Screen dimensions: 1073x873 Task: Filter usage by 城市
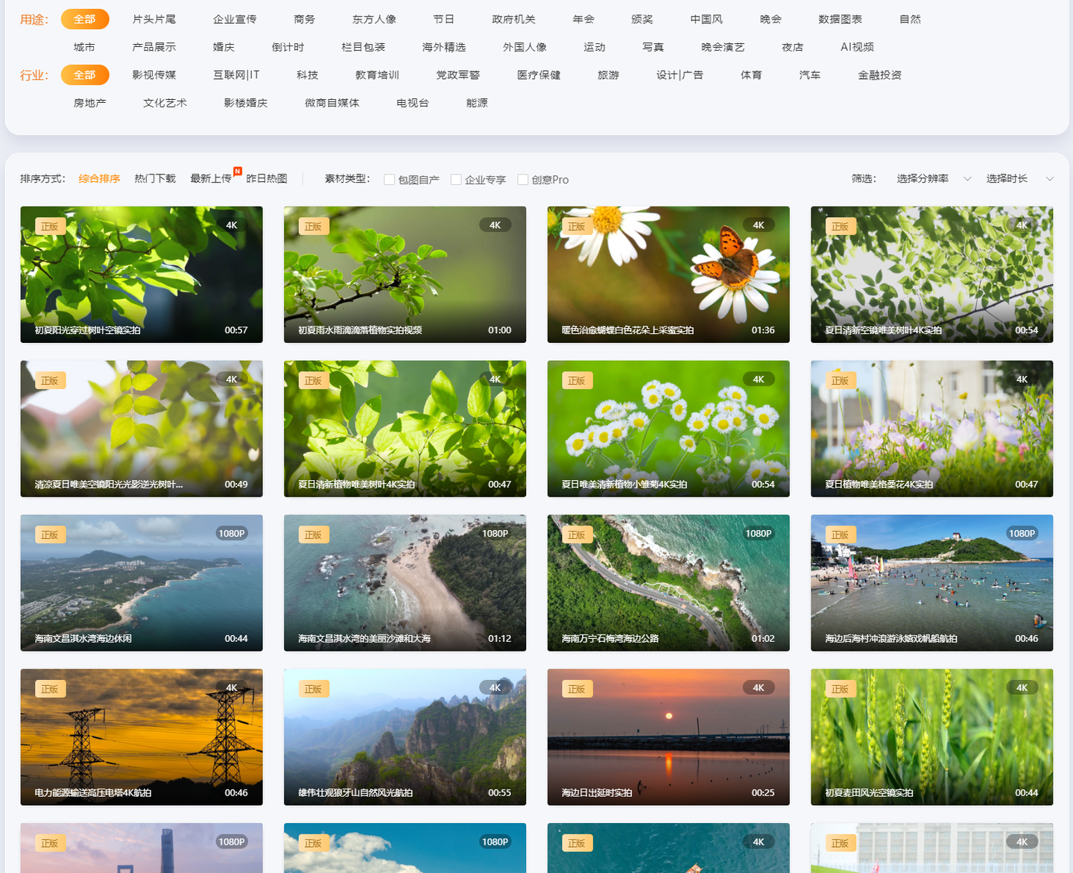click(84, 47)
